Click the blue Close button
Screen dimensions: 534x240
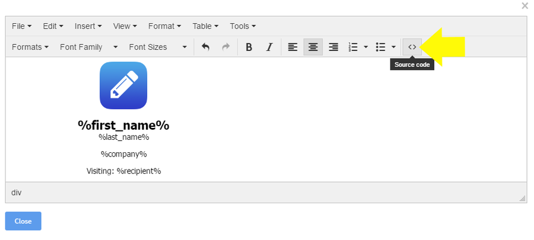point(23,221)
